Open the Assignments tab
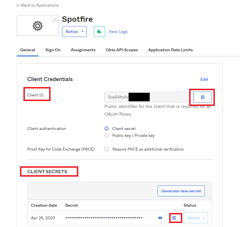Screen dimensions: 240x227 (83, 50)
